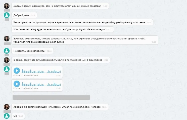Image resolution: width=187 pixels, height=120 pixels.
Task: Seek within the first voice message waveform
Action: 41,71
